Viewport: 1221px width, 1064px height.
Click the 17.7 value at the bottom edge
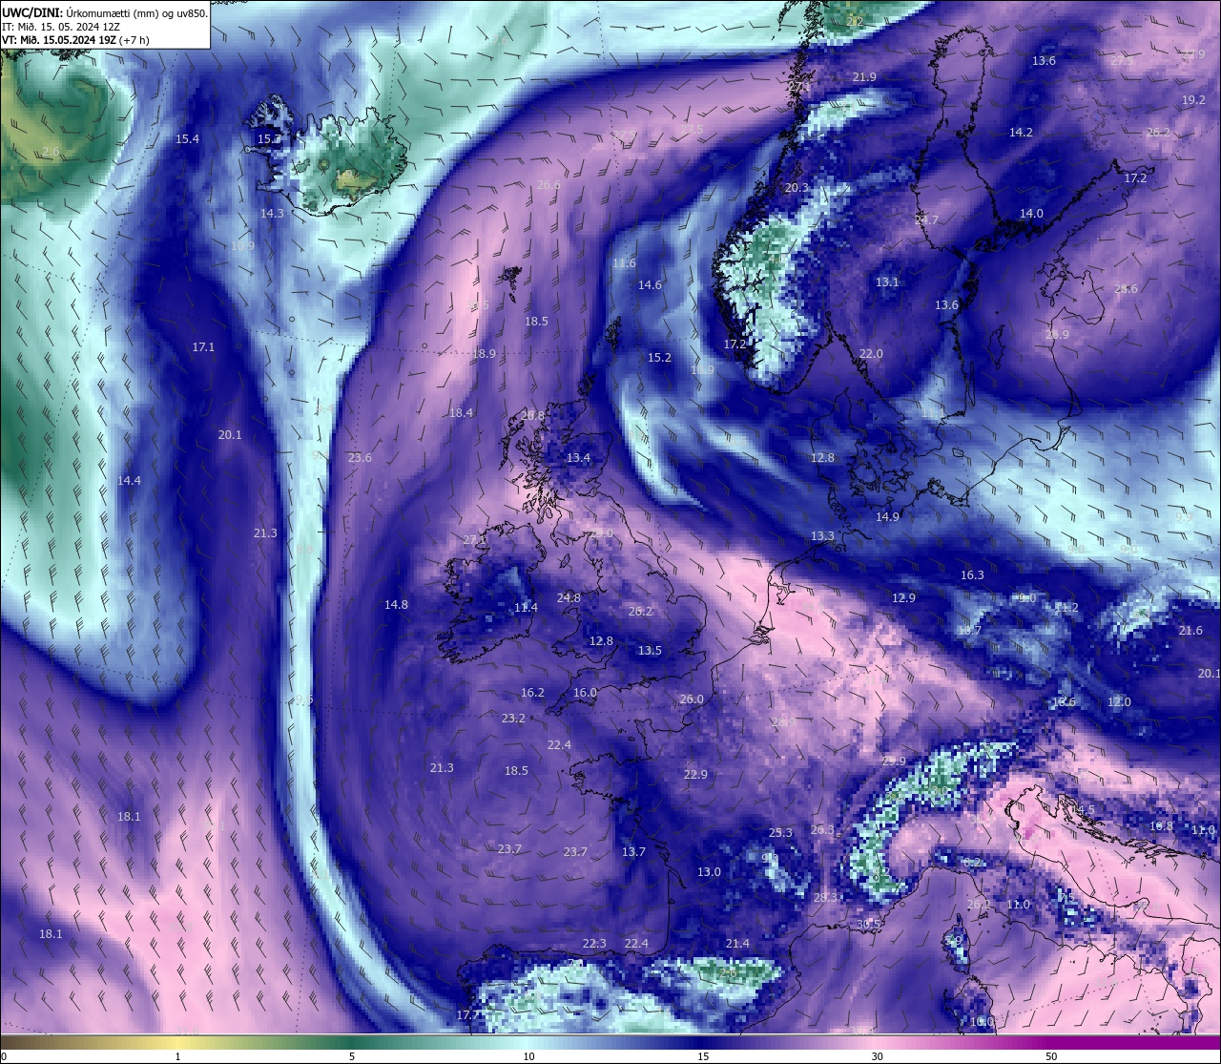(x=467, y=1015)
